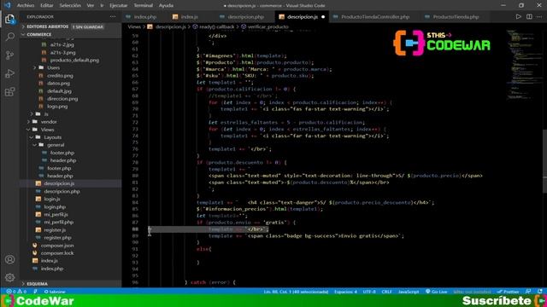This screenshot has width=547, height=307.
Task: Open notifications bell in status bar
Action: click(x=540, y=292)
